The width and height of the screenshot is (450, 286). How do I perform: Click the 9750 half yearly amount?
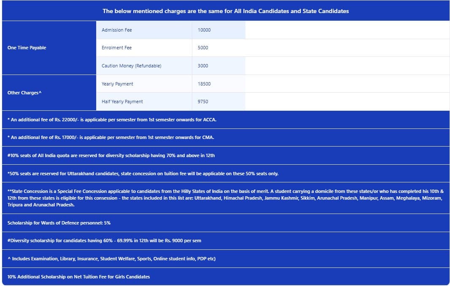203,102
